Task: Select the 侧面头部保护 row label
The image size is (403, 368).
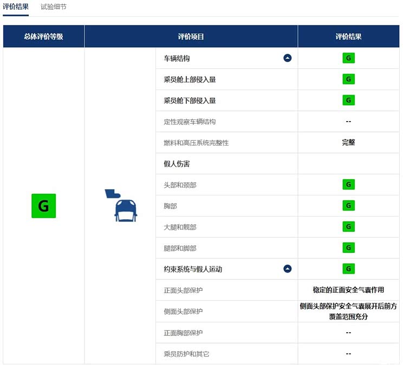Action: [x=183, y=312]
